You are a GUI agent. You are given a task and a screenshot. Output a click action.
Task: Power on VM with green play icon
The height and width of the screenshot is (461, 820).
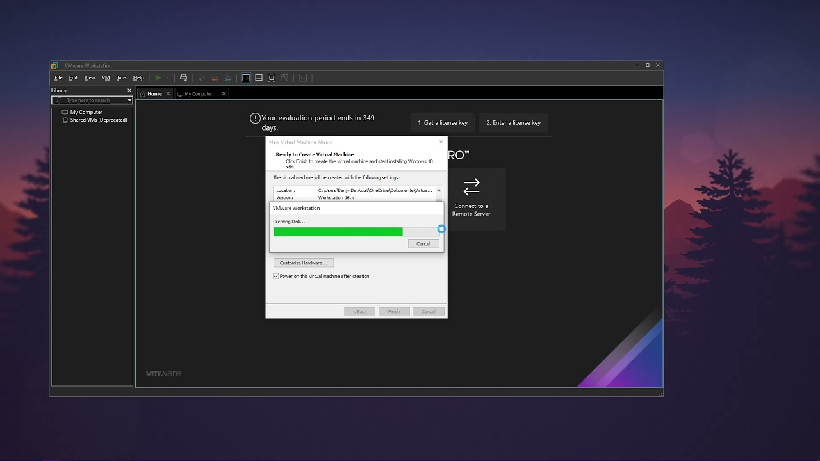pos(158,77)
